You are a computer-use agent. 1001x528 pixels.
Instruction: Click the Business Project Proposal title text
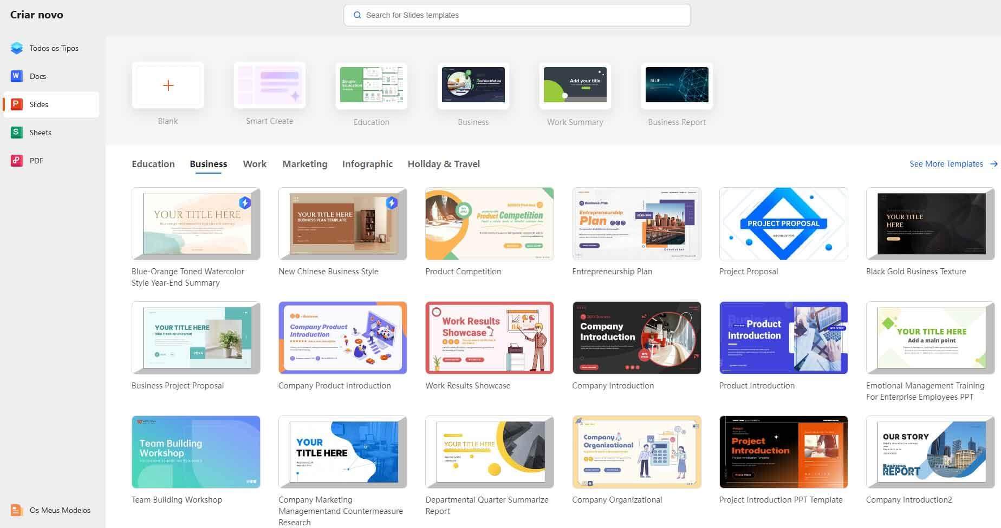[178, 386]
